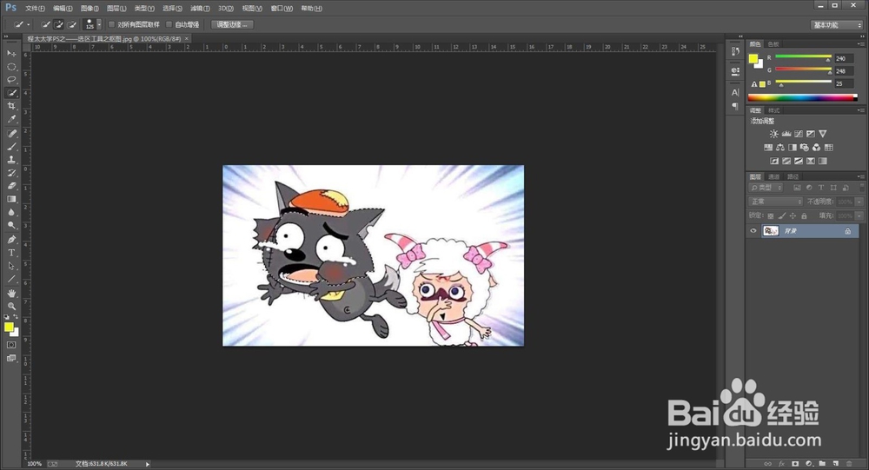This screenshot has width=869, height=470.
Task: Toggle lock position in Layers panel
Action: tap(793, 215)
